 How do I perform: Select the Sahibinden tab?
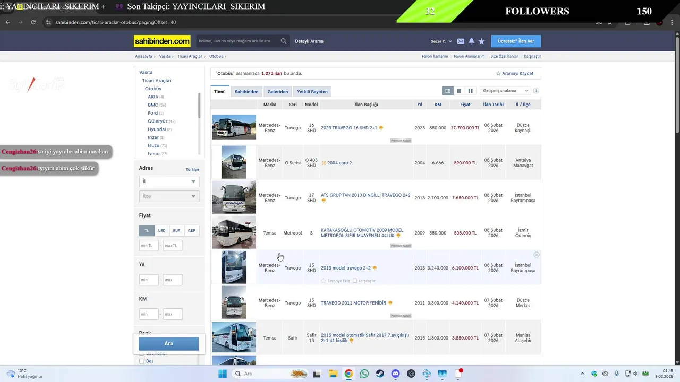pyautogui.click(x=246, y=92)
